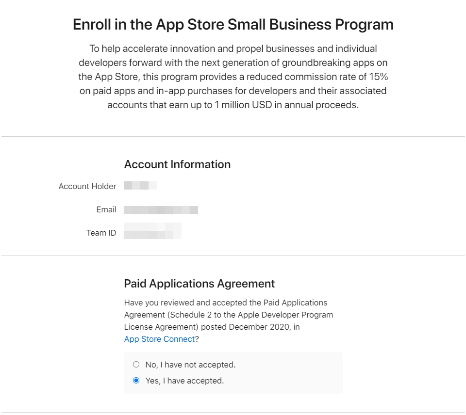The width and height of the screenshot is (466, 415).
Task: Click the blurred Team ID value
Action: (152, 231)
